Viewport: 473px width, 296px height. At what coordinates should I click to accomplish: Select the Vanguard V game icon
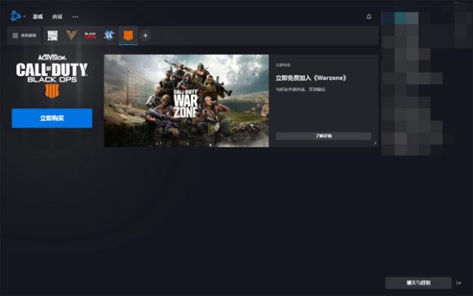pyautogui.click(x=71, y=35)
